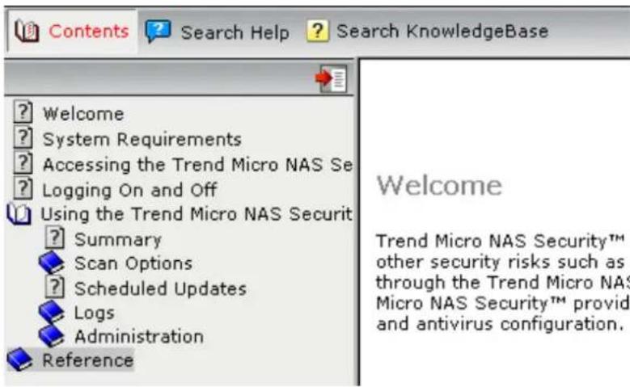The width and height of the screenshot is (630, 387).
Task: Click the Search Help speech bubble icon
Action: 158,31
